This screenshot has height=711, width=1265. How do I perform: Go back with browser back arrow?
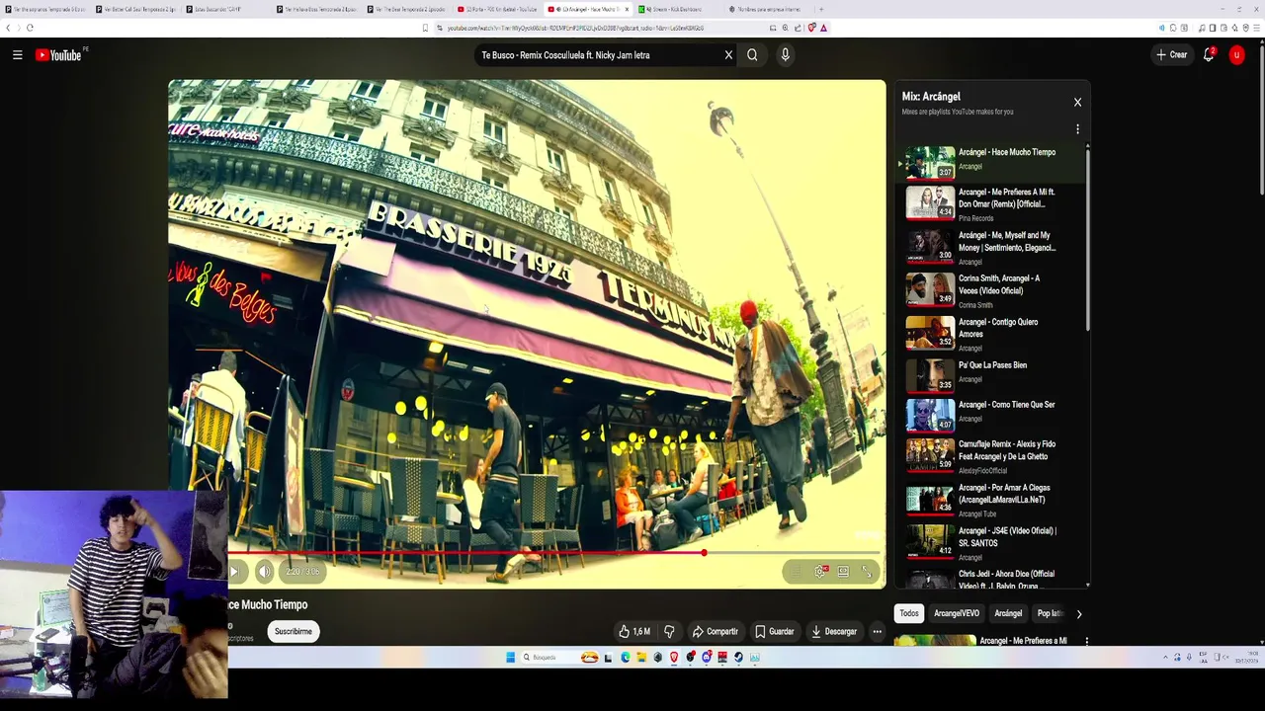click(x=8, y=28)
